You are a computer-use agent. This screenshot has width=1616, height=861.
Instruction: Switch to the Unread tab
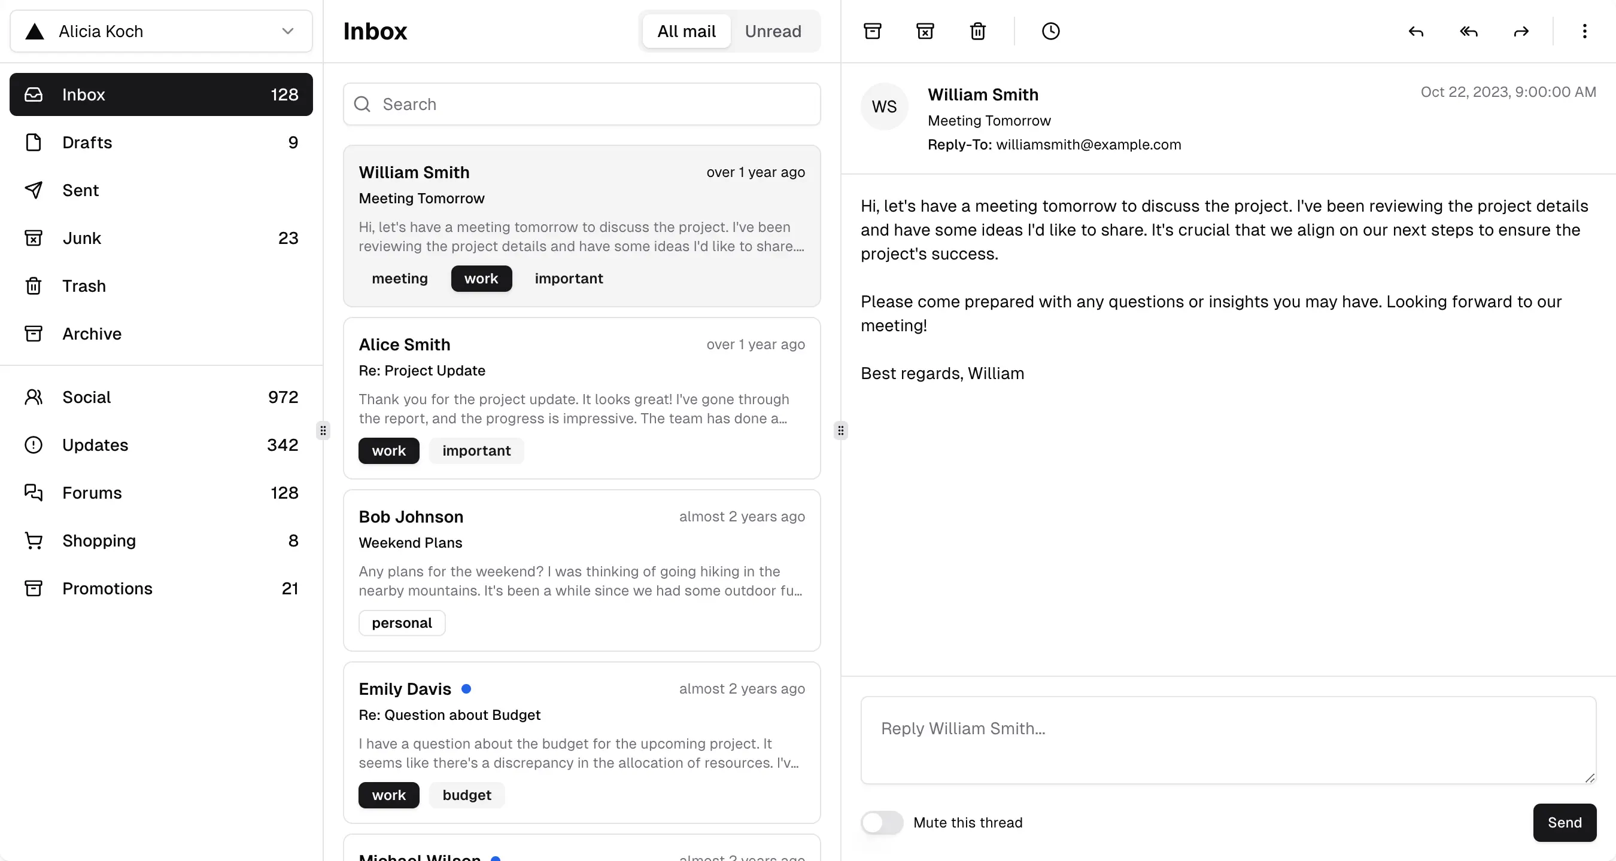pos(773,31)
